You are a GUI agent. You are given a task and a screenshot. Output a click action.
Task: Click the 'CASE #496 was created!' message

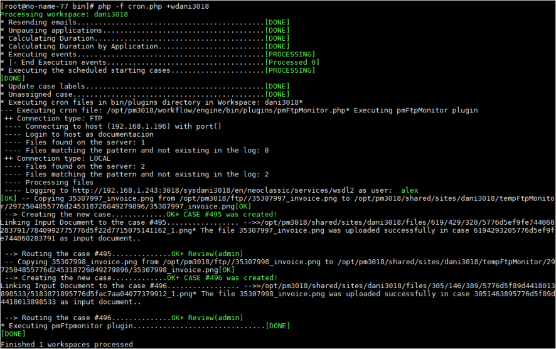click(x=230, y=278)
